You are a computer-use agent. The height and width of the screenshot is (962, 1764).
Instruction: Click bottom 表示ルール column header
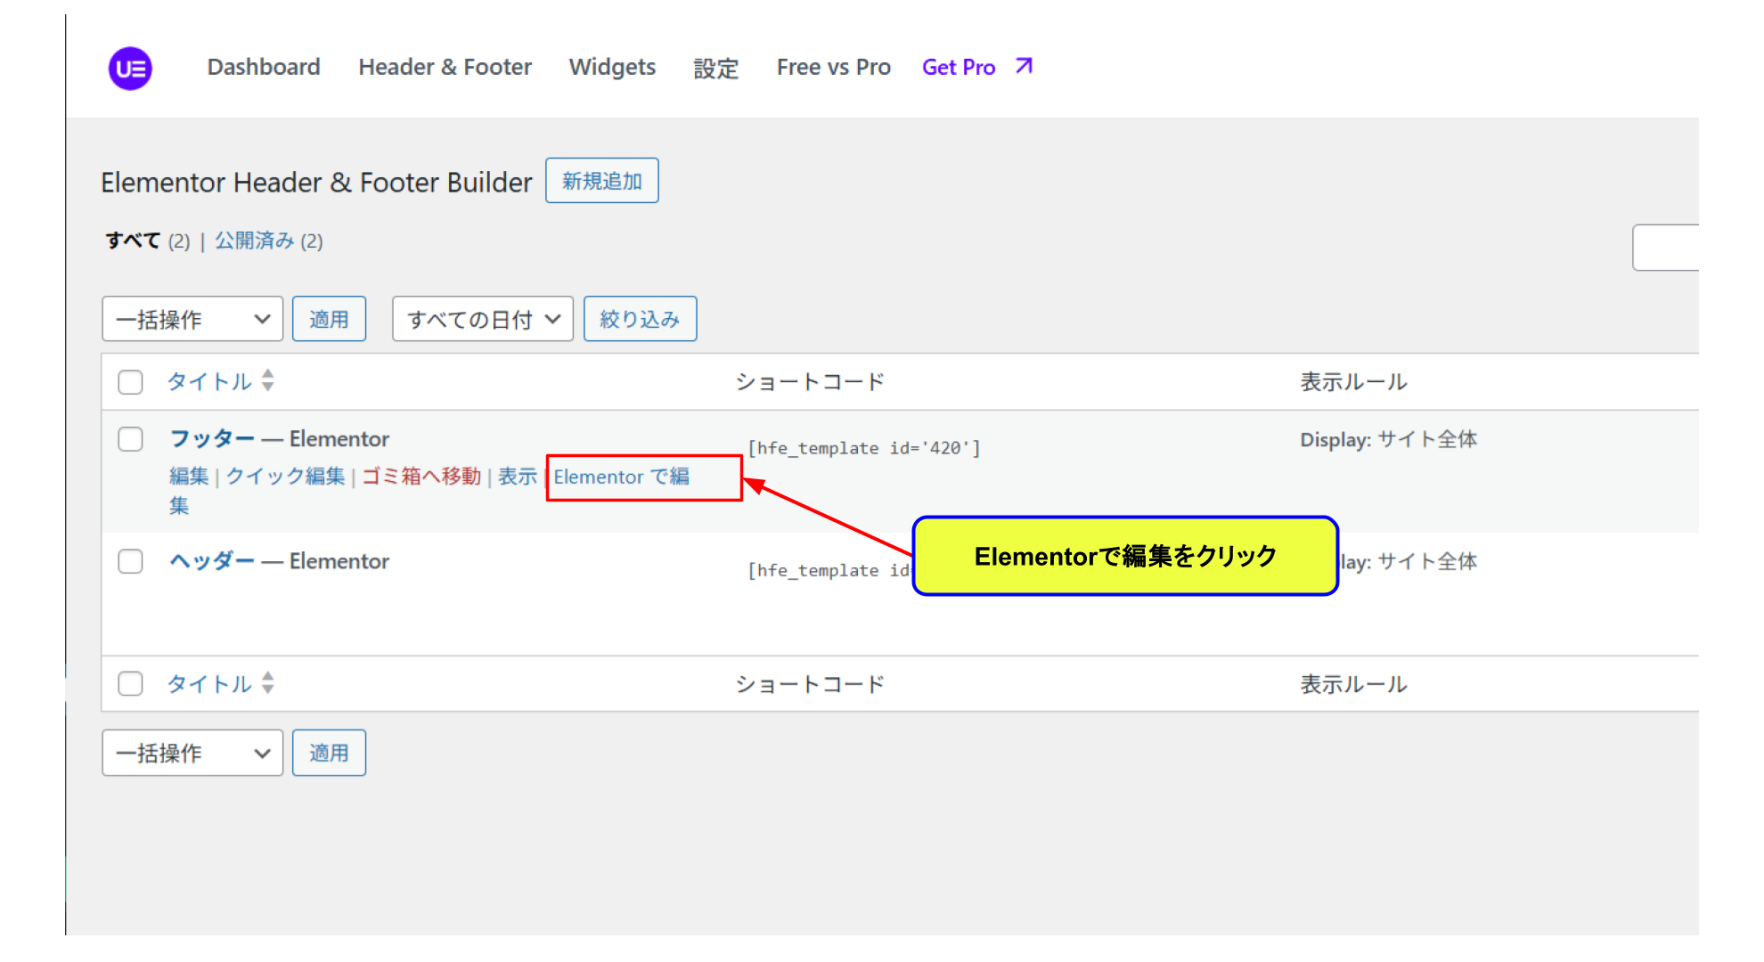point(1353,684)
